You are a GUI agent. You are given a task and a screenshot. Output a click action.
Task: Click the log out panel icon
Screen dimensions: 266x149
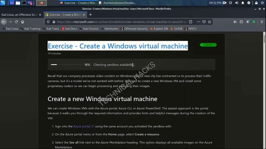pos(262,3)
